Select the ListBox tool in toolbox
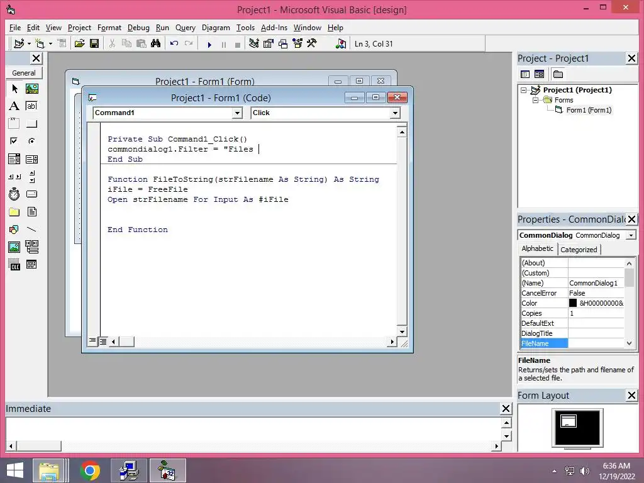The image size is (644, 483). click(31, 159)
